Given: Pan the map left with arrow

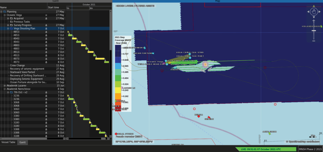Looking at the screenshot, I should pyautogui.click(x=308, y=12).
